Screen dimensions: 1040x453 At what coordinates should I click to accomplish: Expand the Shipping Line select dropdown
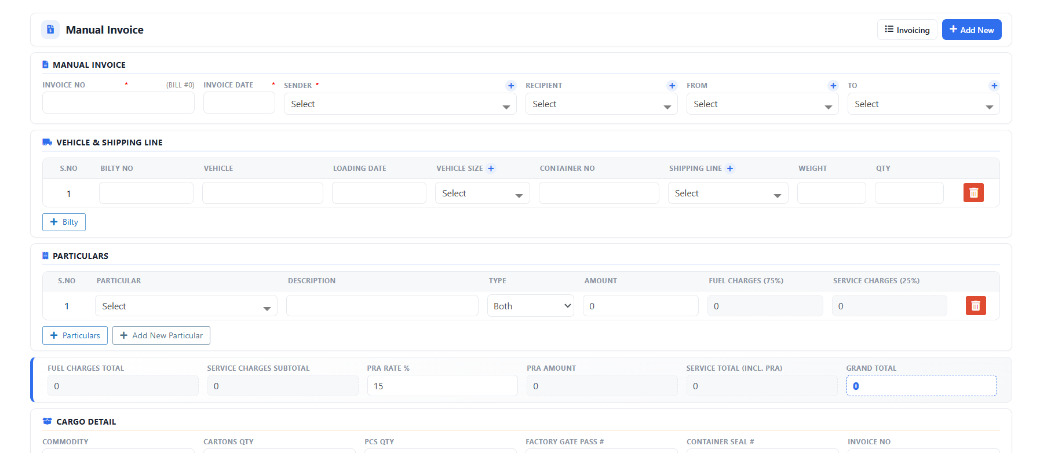(x=728, y=193)
